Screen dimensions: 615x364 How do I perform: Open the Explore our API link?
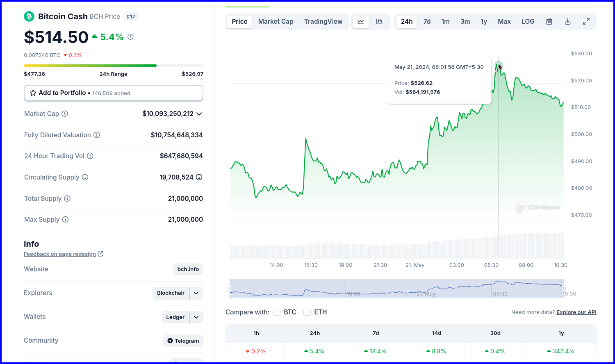(576, 312)
